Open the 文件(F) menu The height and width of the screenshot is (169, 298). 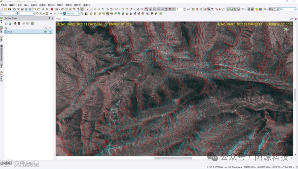4,5
